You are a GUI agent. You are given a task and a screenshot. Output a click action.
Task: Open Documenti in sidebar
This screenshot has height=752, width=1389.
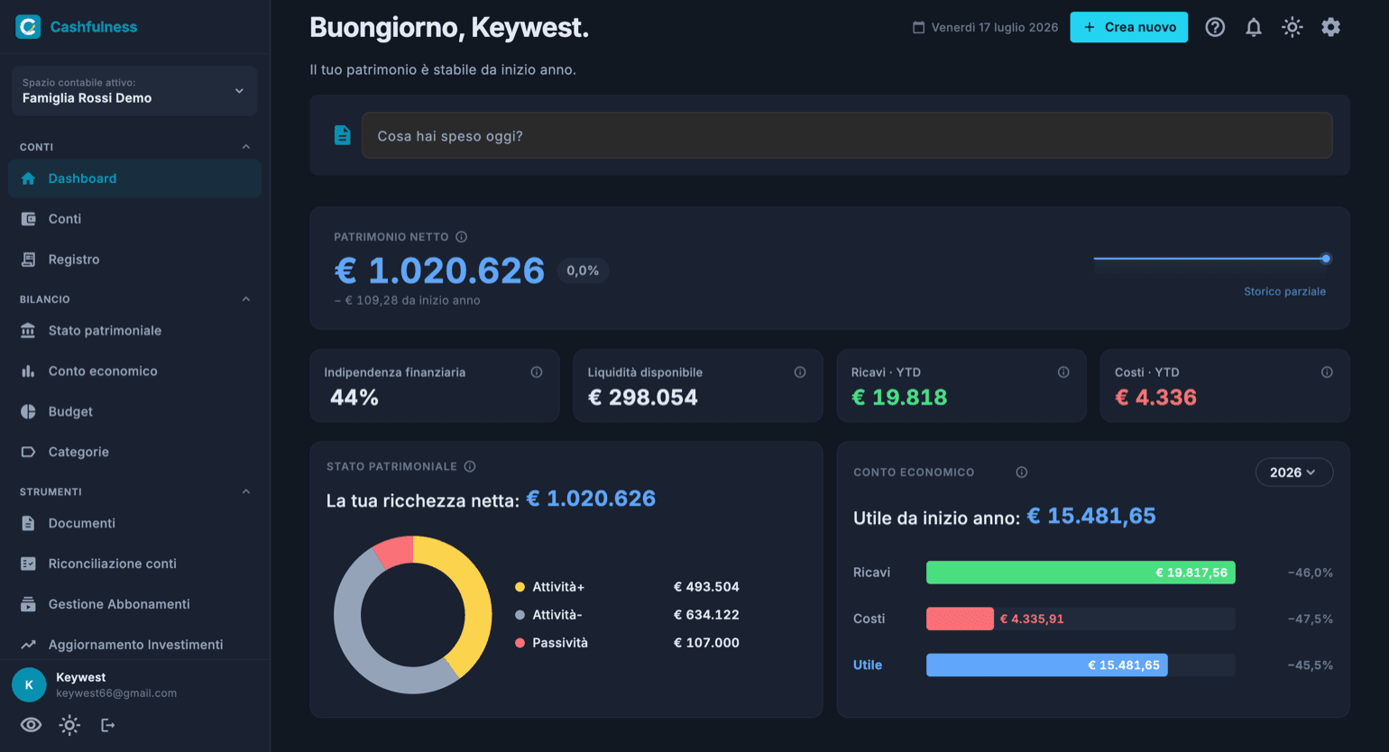tap(134, 524)
